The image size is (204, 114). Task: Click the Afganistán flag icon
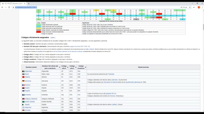point(23,71)
